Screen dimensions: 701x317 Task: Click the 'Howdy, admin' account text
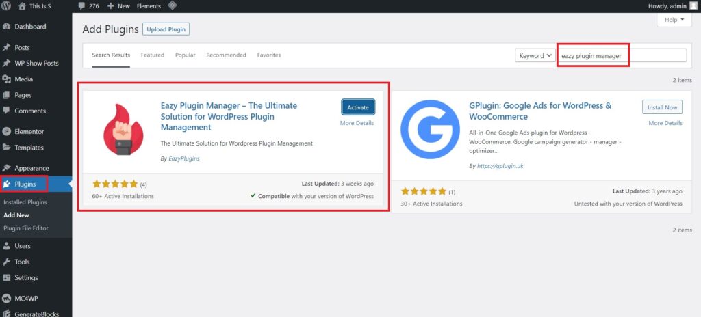(667, 6)
